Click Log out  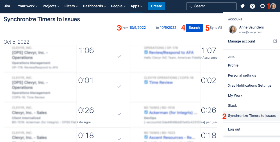(234, 129)
